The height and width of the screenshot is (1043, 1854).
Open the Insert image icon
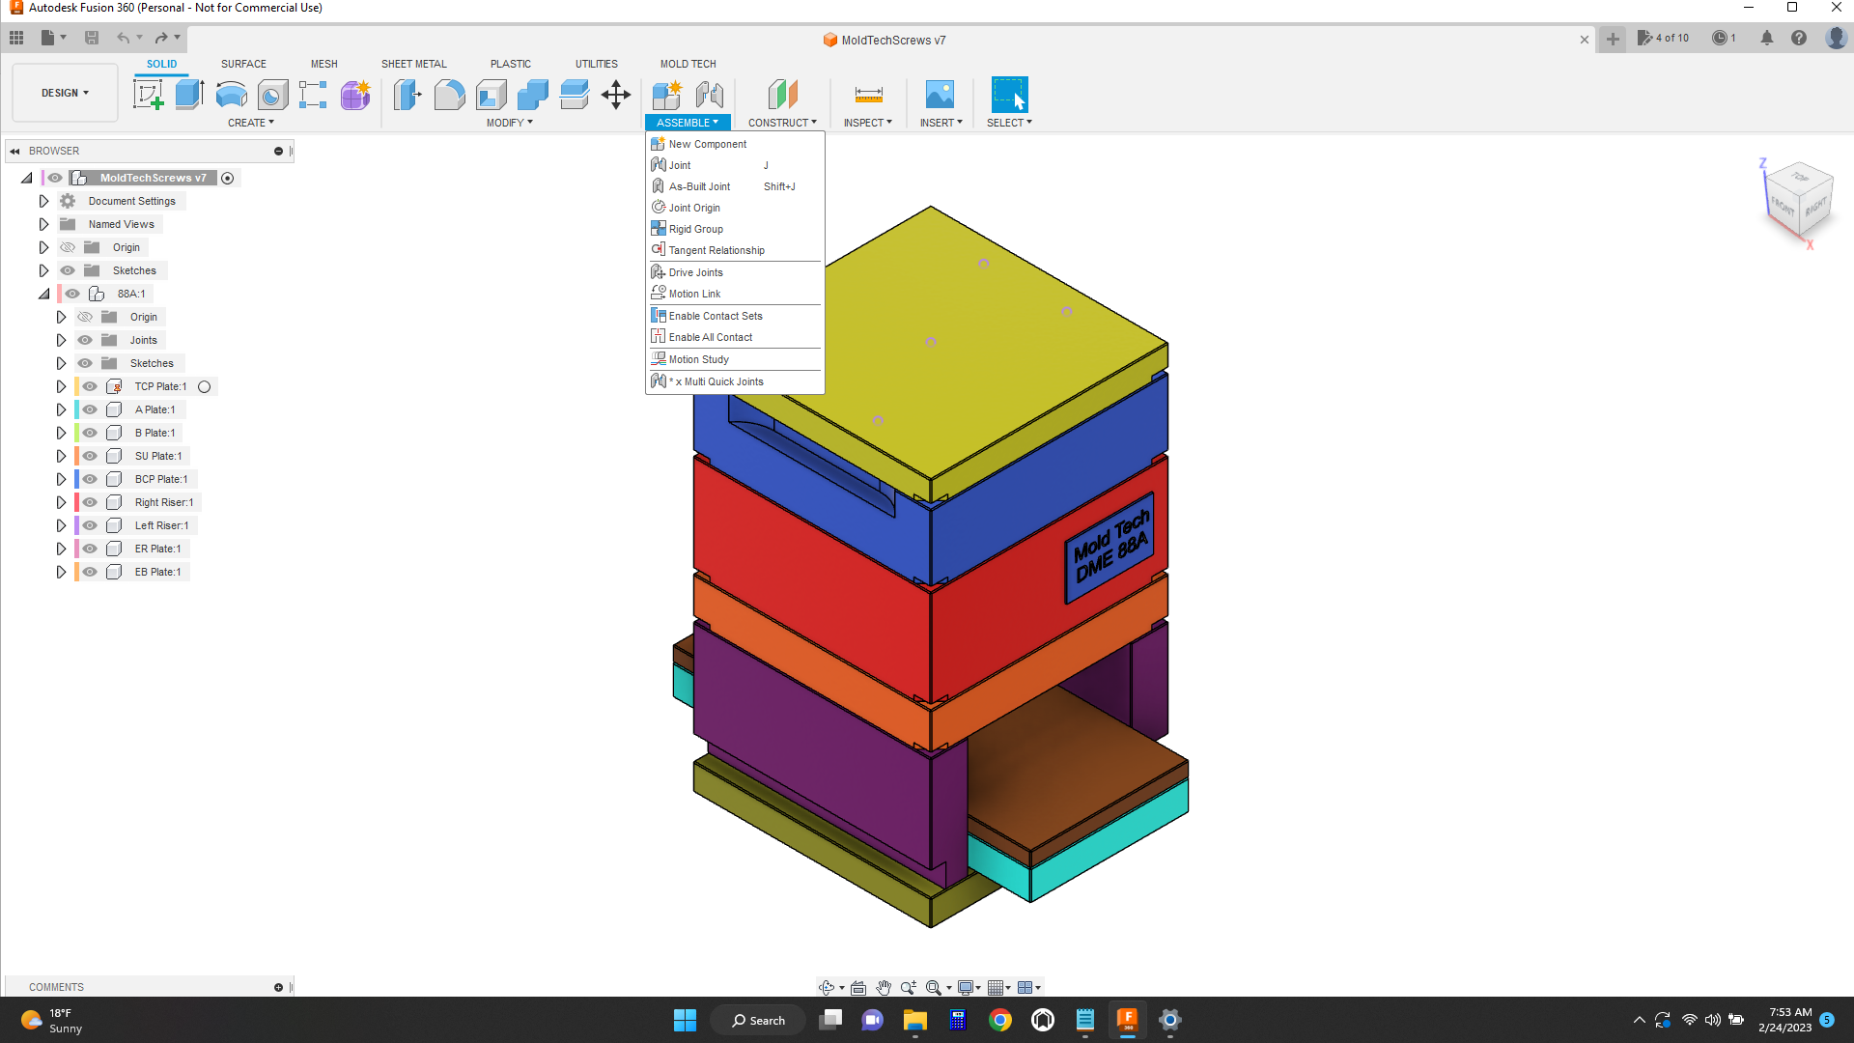(939, 95)
